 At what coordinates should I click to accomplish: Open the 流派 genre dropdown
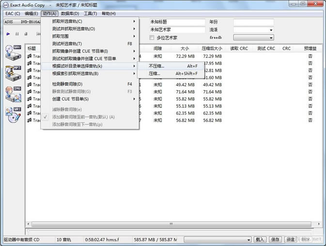coord(271,30)
